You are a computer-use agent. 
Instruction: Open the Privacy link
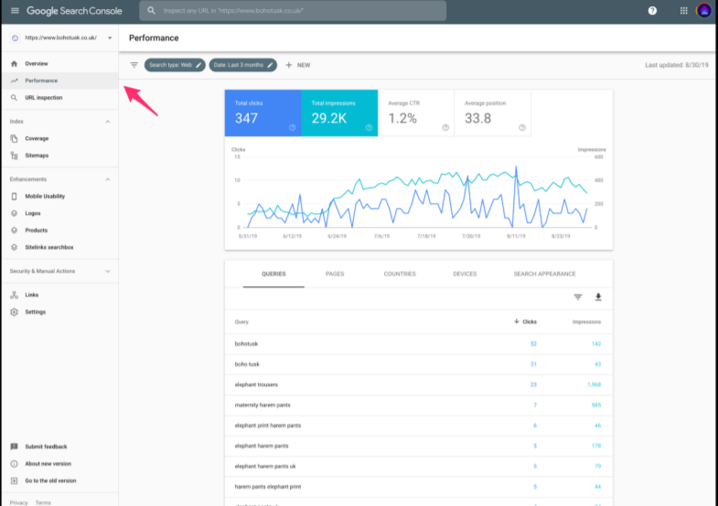[x=19, y=502]
